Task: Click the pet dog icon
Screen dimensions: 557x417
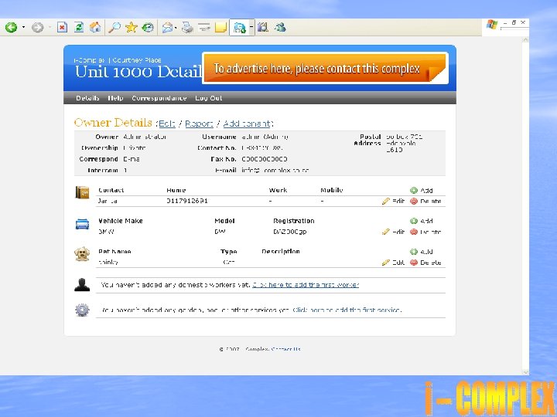Action: point(82,254)
